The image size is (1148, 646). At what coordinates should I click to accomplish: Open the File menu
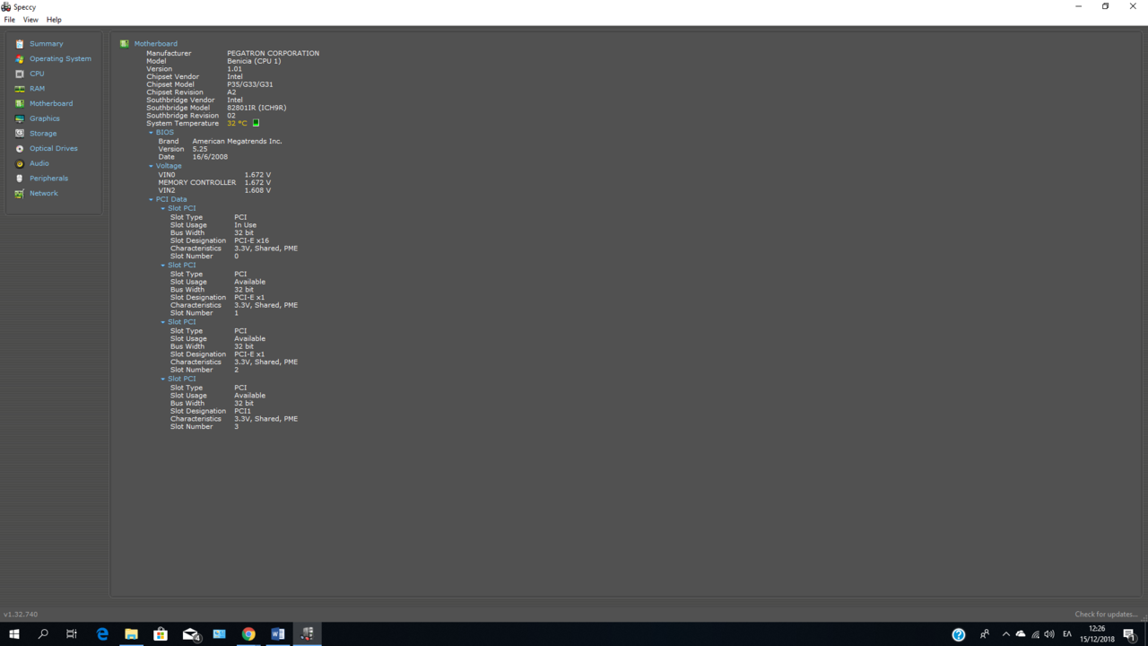pyautogui.click(x=10, y=20)
